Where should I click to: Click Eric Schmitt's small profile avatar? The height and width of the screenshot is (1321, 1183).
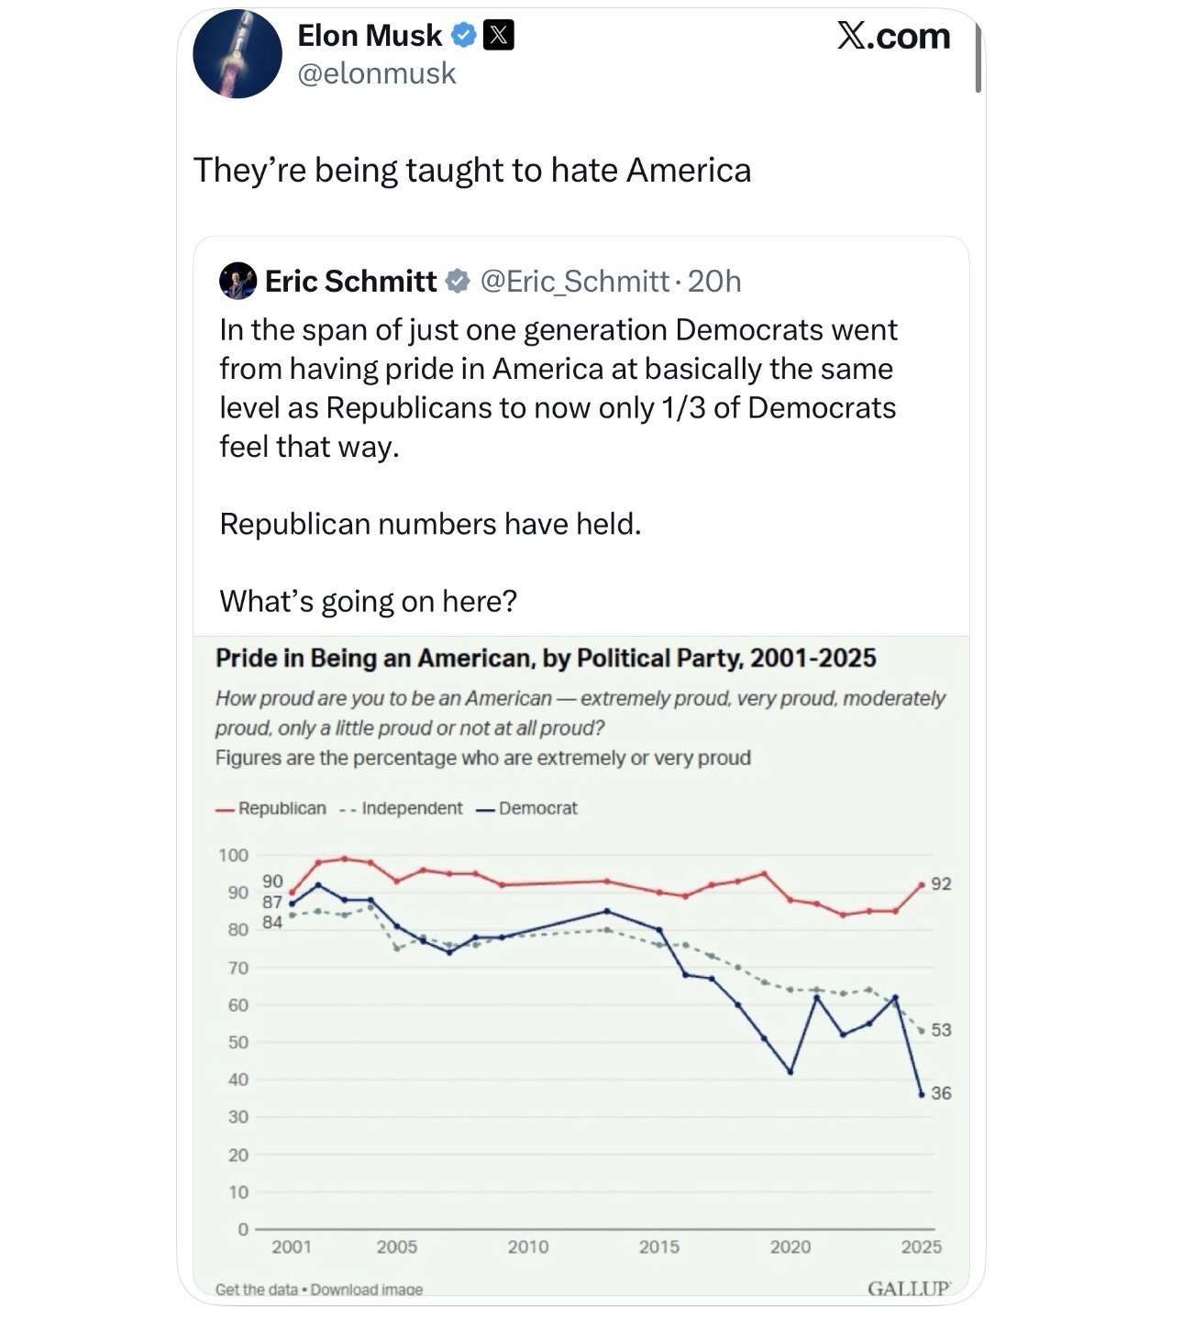point(238,281)
